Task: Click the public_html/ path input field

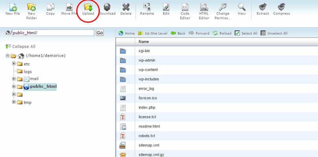Action: pyautogui.click(x=53, y=33)
